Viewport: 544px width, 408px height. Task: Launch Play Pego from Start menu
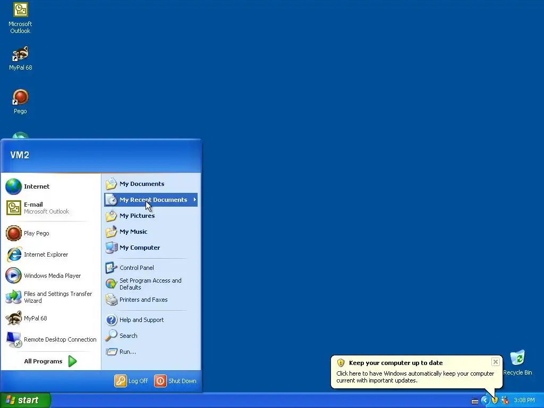point(50,233)
